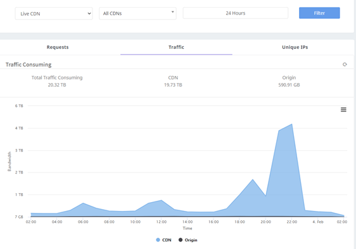Click the Total Traffic Consuming label
The height and width of the screenshot is (249, 356).
(x=57, y=78)
